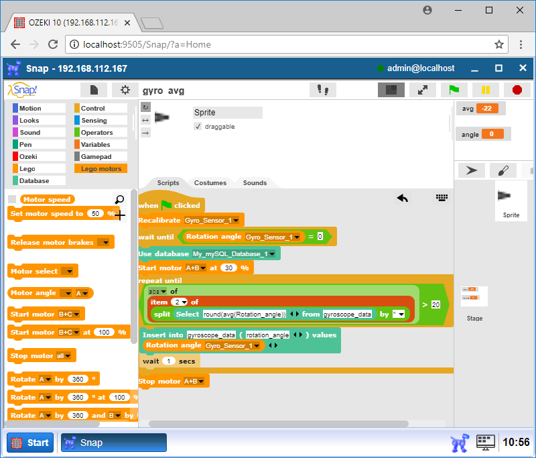Add a new turtle sprite
Image resolution: width=536 pixels, height=458 pixels.
[472, 170]
